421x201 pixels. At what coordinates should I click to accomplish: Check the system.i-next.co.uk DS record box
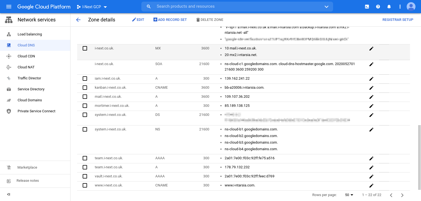click(x=85, y=115)
